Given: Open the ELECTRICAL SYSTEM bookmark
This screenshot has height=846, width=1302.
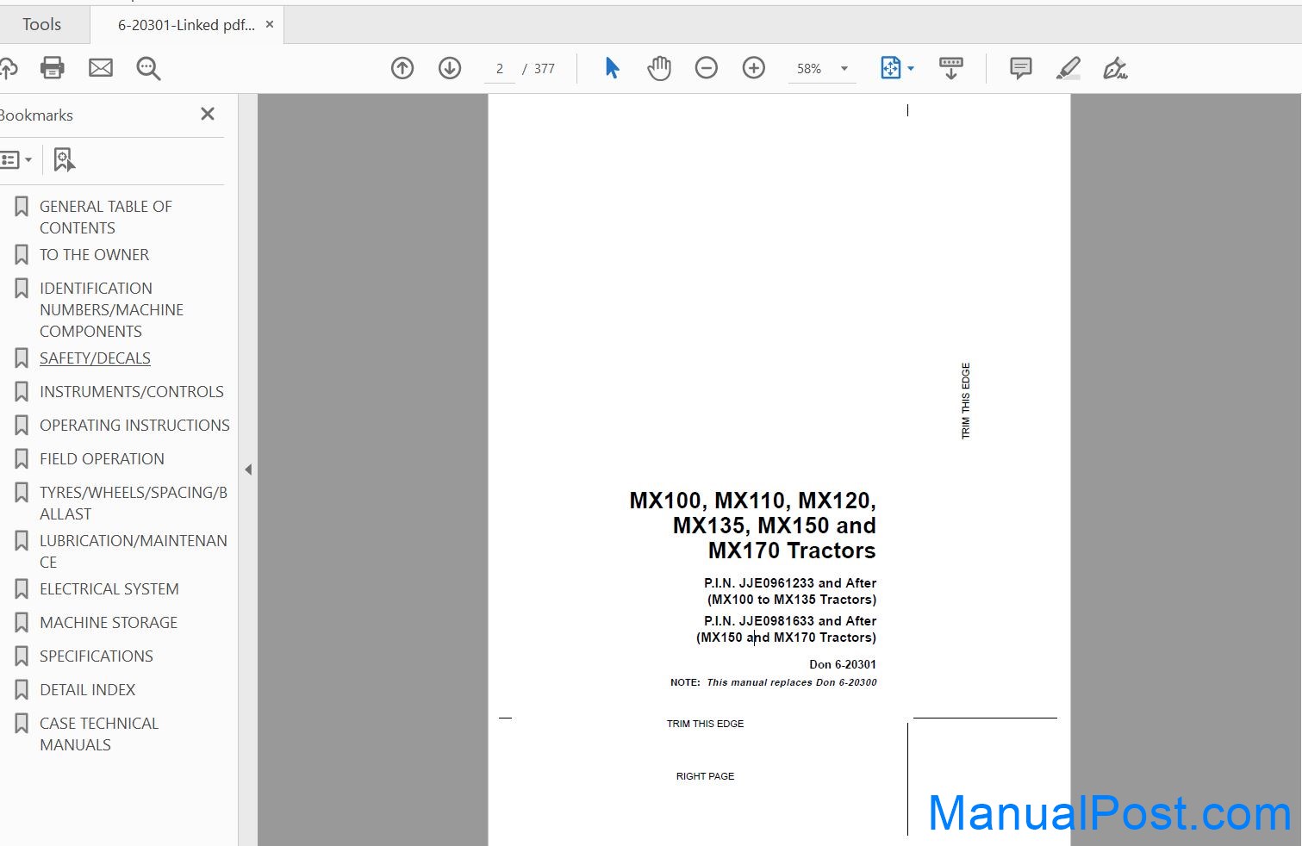Looking at the screenshot, I should pos(109,589).
